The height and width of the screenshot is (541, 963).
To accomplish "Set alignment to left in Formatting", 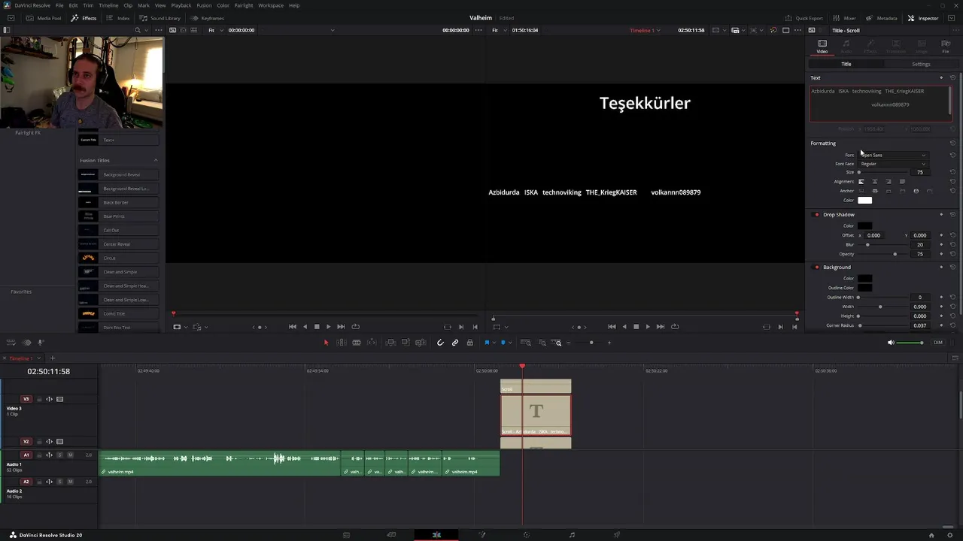I will [861, 182].
